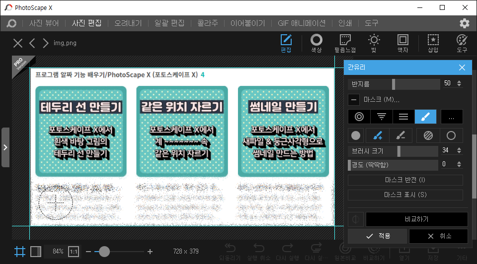Click the 반지름 value field 50
The image size is (477, 264).
(448, 83)
